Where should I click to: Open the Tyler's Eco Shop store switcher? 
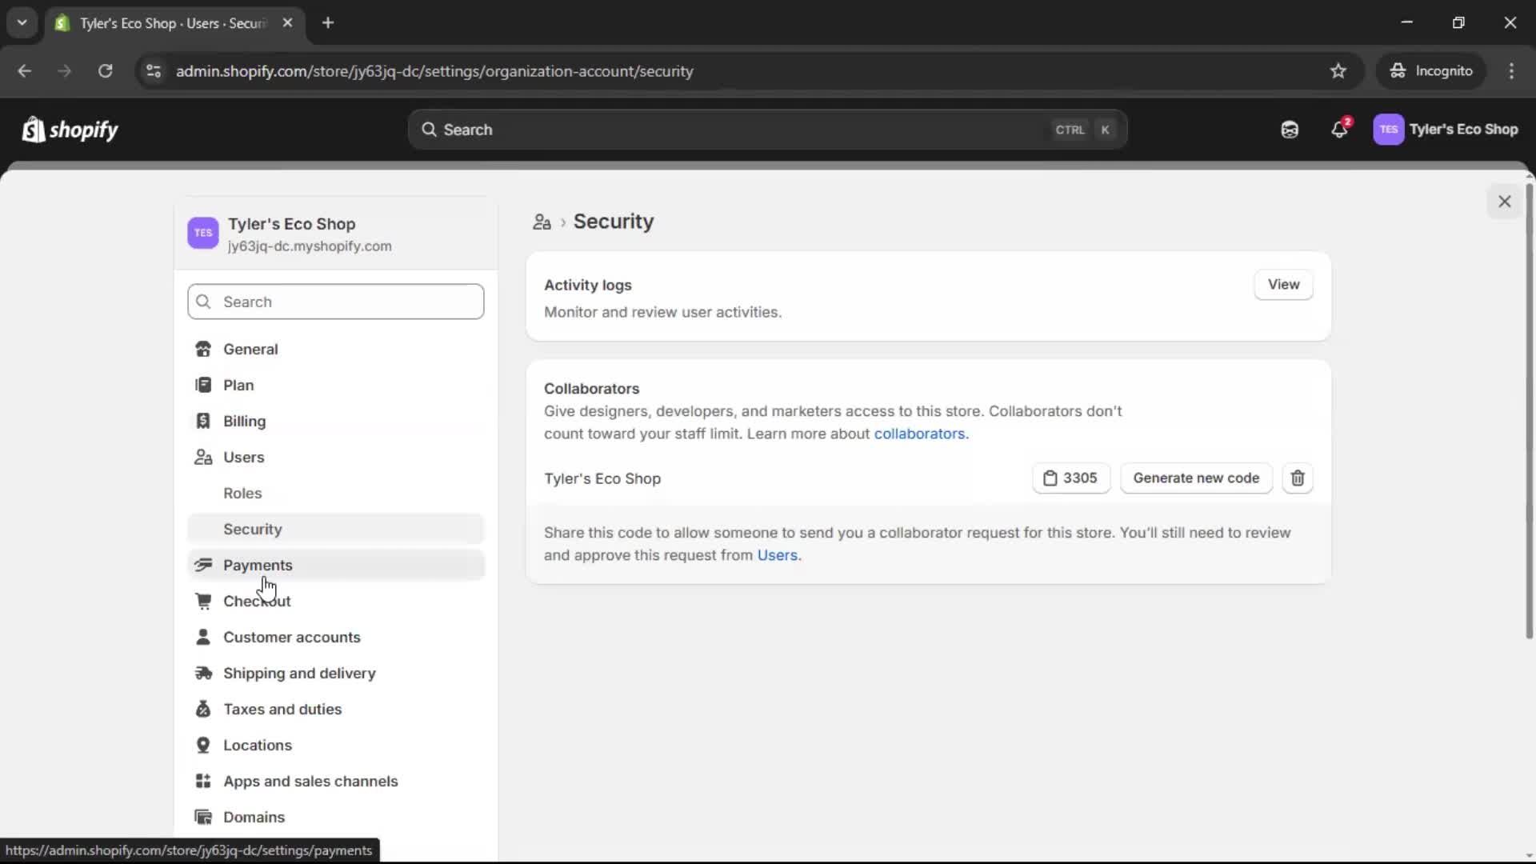tap(1464, 129)
